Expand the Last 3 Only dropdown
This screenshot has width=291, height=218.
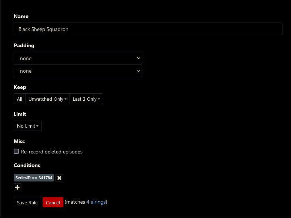click(x=86, y=99)
